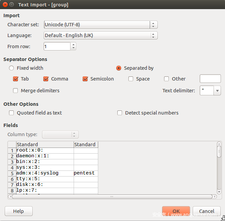Select the first Standard column header
Viewport: 225px width, 221px height.
45,145
